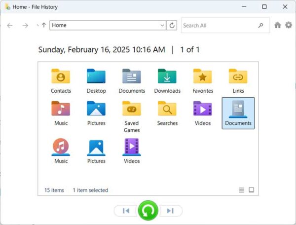
Task: Go to previous backup version
Action: [x=126, y=211]
